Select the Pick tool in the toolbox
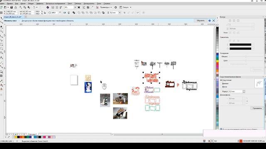The height and width of the screenshot is (149, 266). tap(1, 18)
